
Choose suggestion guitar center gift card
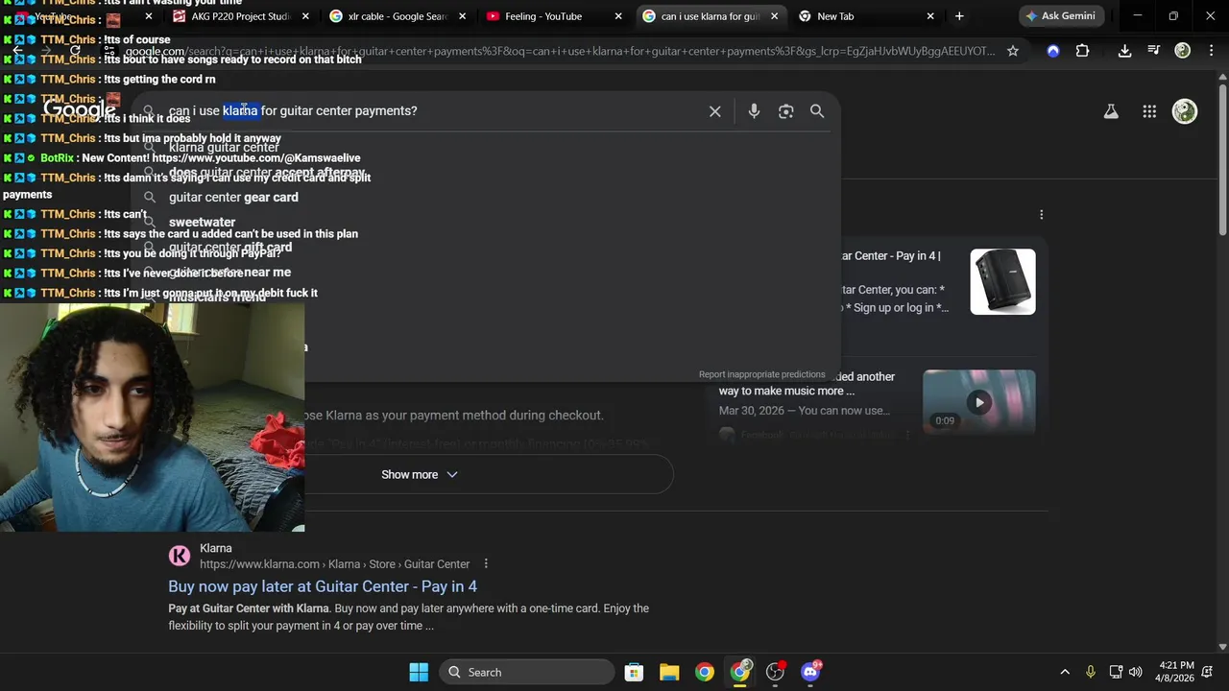(230, 247)
